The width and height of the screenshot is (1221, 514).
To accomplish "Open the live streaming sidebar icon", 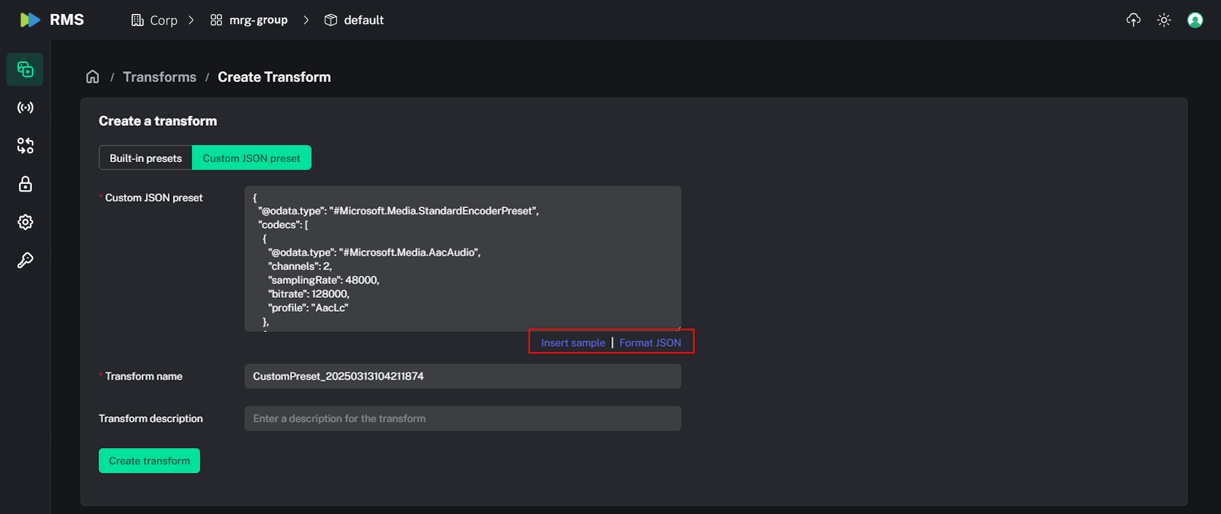I will pyautogui.click(x=25, y=108).
